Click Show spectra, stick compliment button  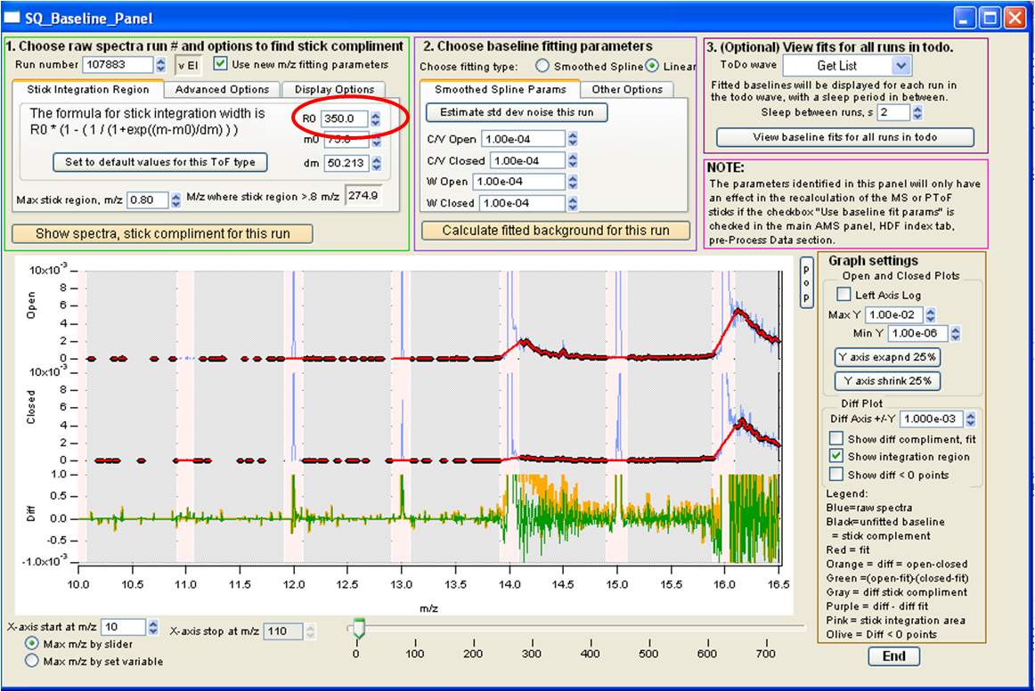162,234
